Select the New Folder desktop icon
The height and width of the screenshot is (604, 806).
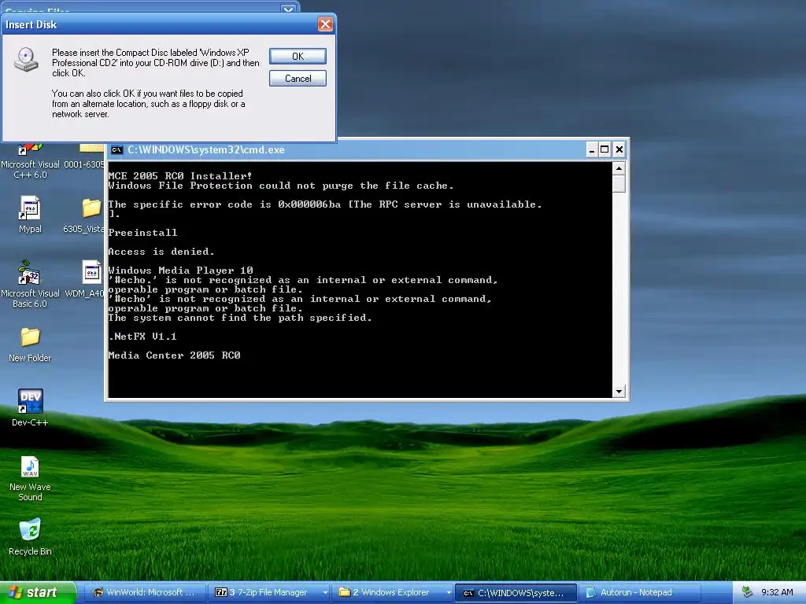click(30, 344)
